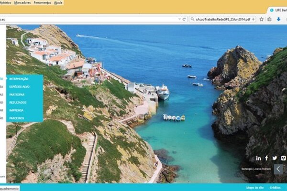Open the Firefox downloads arrow icon
This screenshot has width=287, height=191.
pos(278,19)
